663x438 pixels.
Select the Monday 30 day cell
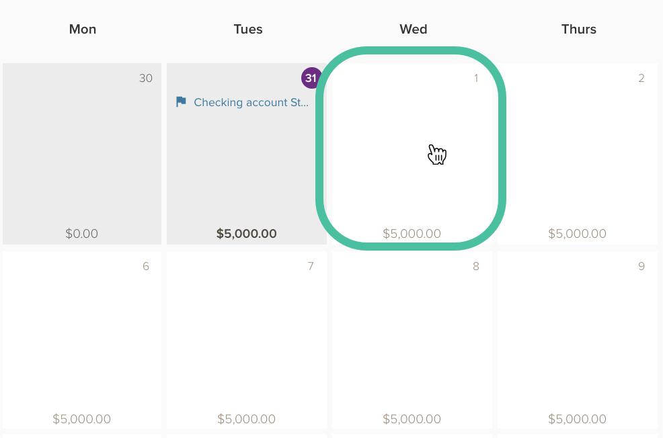82,154
